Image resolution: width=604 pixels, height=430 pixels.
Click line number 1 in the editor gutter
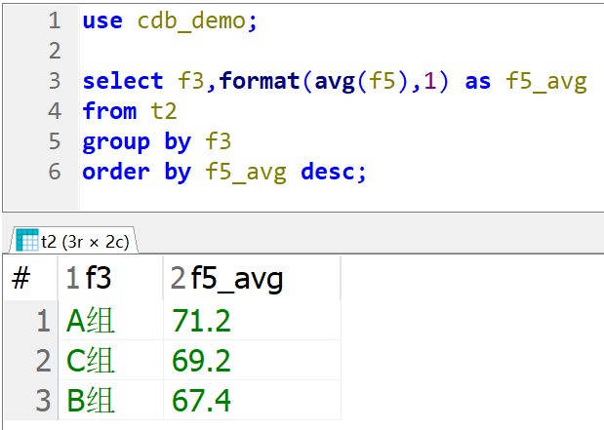pos(53,20)
